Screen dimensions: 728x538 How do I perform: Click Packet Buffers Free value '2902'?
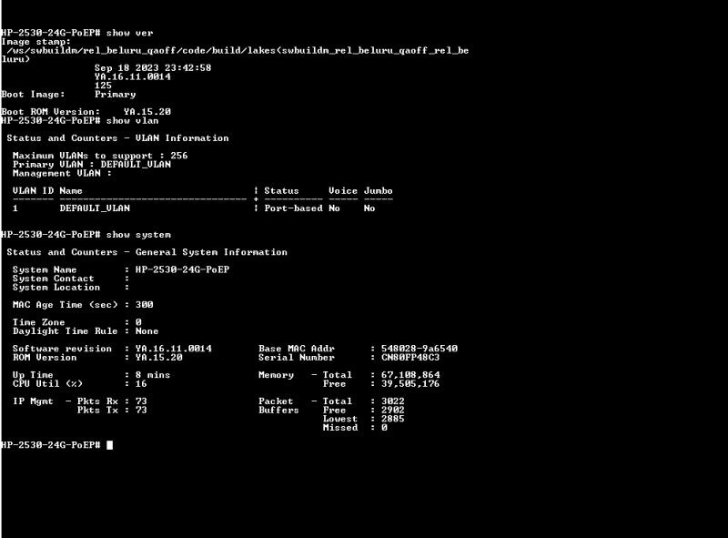pos(393,411)
